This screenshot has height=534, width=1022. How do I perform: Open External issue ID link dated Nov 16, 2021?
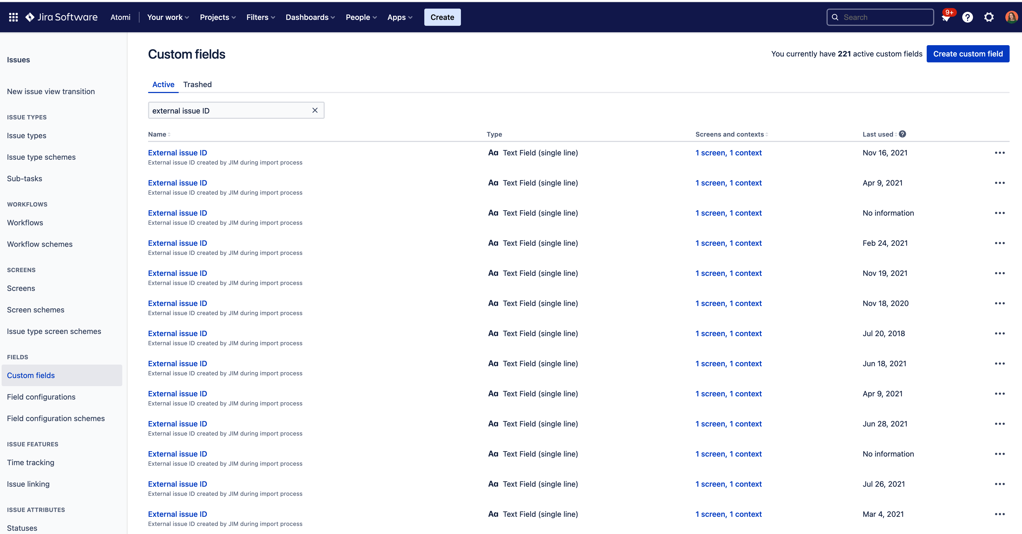tap(177, 153)
